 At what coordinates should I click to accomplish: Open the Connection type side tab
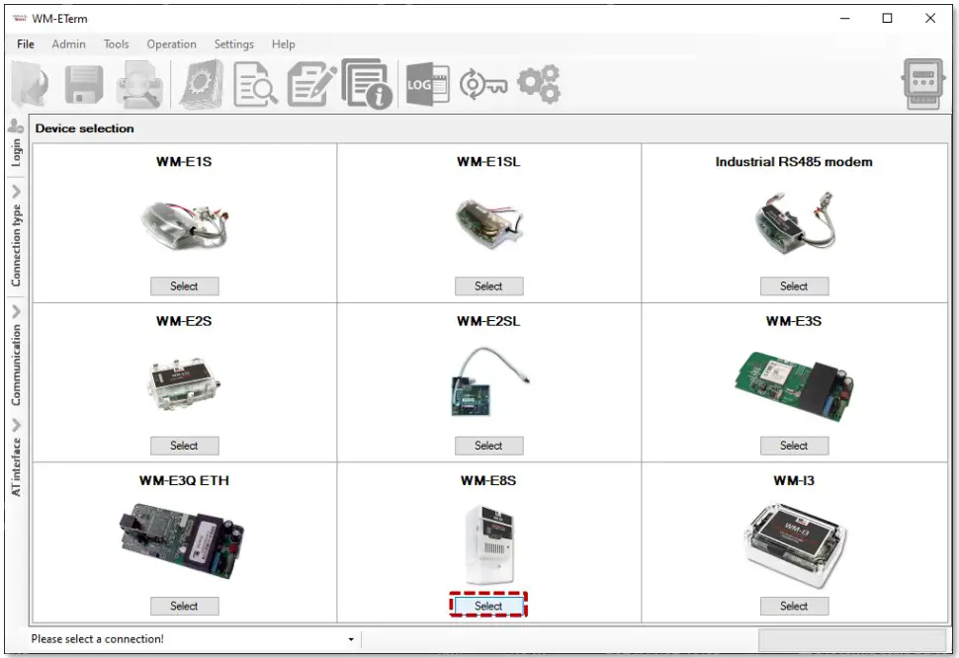[x=16, y=245]
